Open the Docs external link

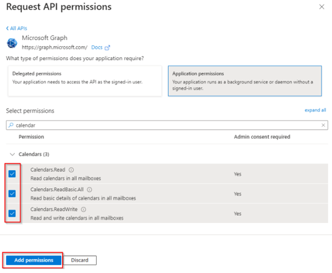click(97, 47)
